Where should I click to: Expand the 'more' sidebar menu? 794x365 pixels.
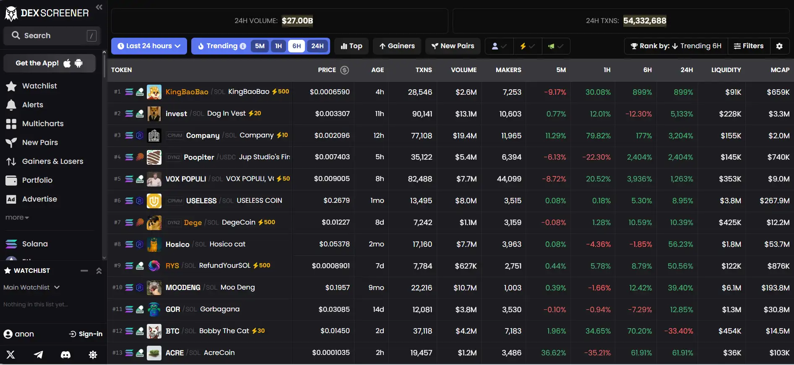17,217
